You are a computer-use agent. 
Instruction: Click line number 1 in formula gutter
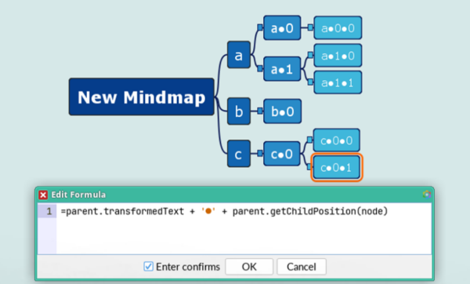pos(49,211)
